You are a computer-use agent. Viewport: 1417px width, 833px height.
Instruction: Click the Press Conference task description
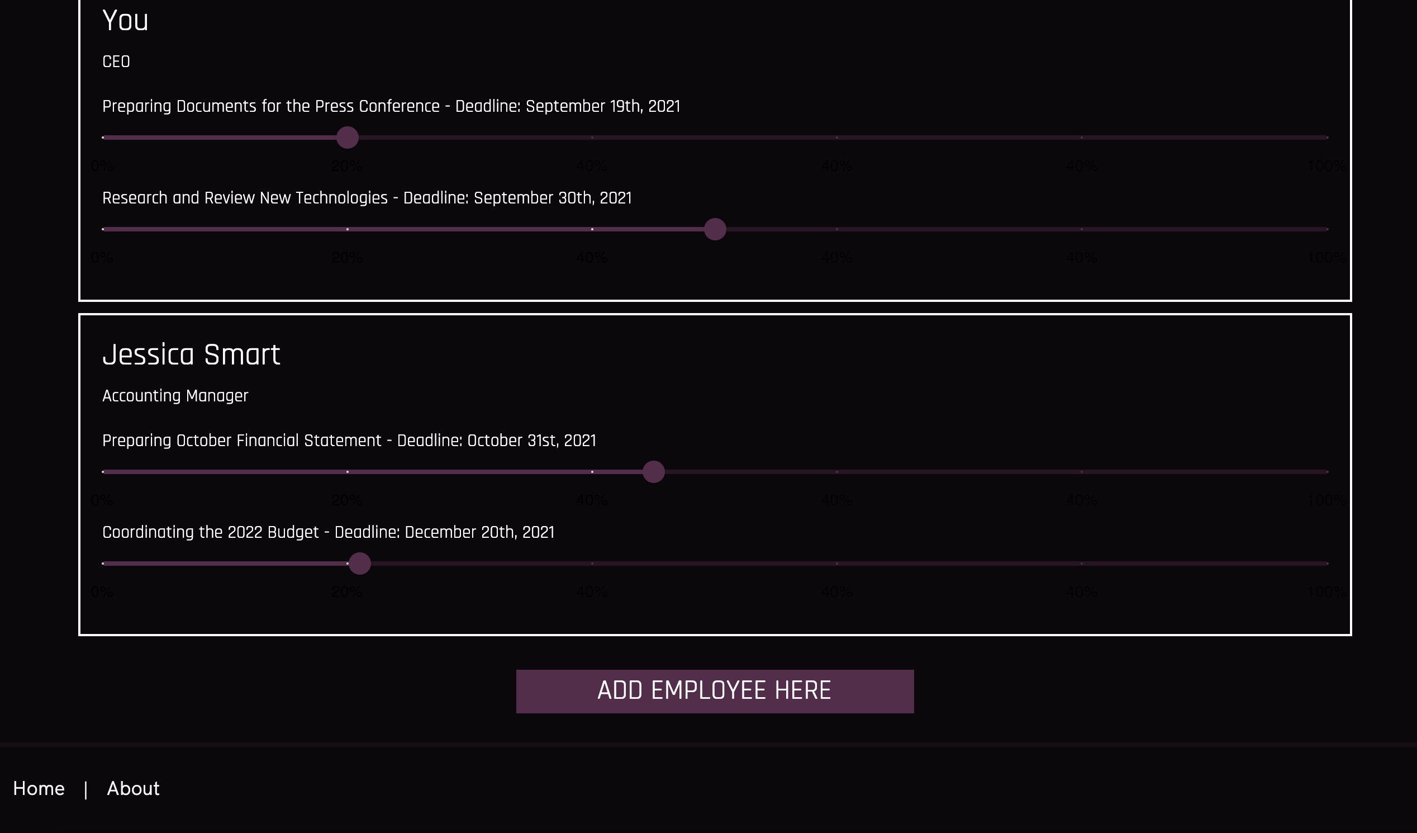[391, 106]
